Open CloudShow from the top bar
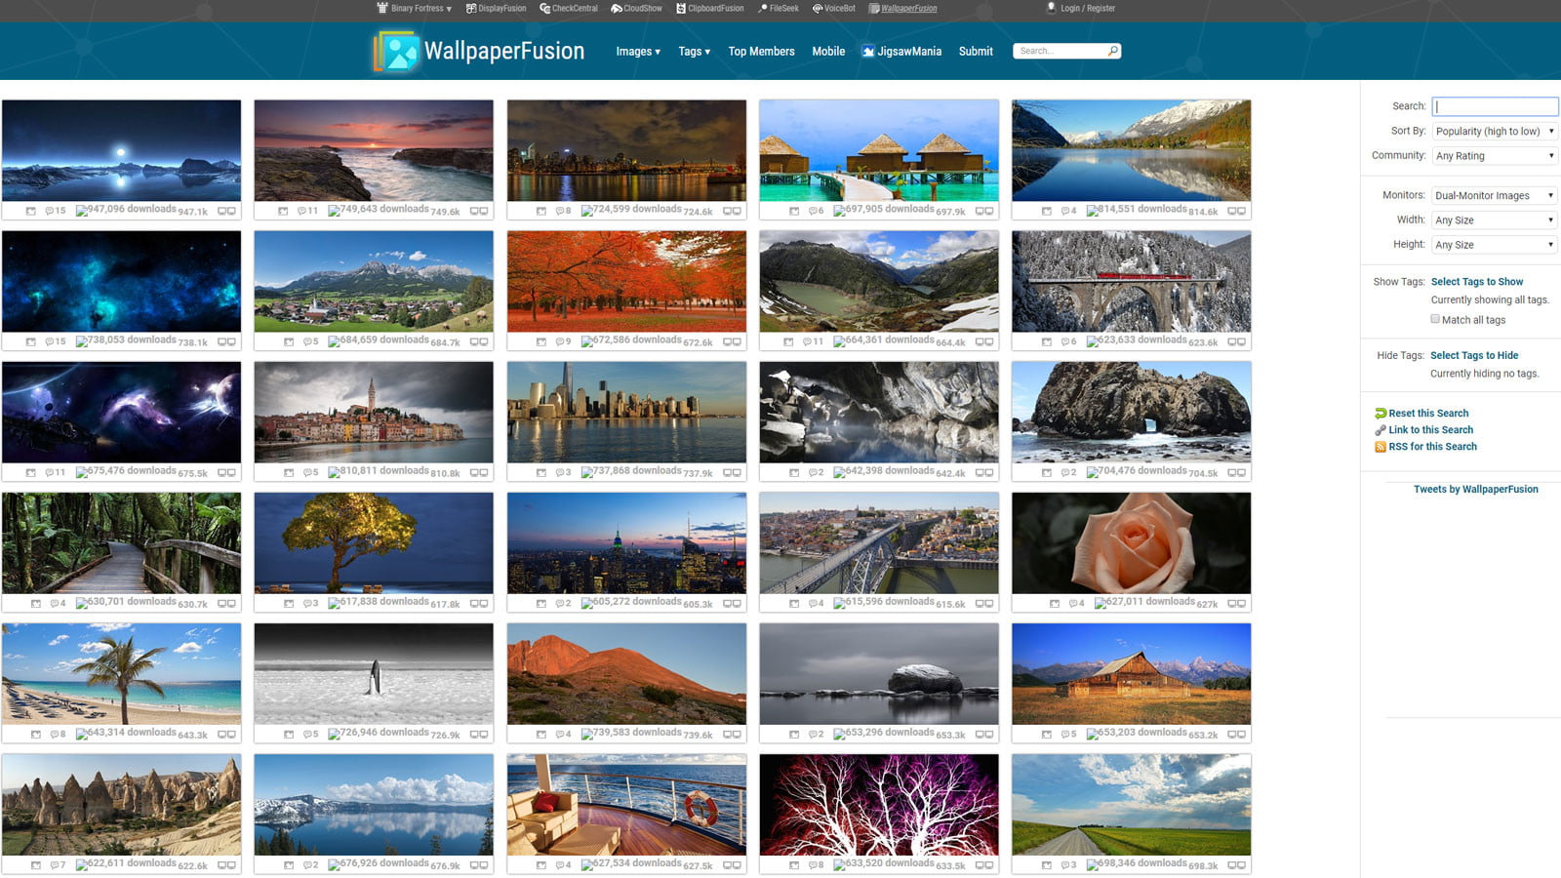Image resolution: width=1561 pixels, height=878 pixels. click(636, 9)
